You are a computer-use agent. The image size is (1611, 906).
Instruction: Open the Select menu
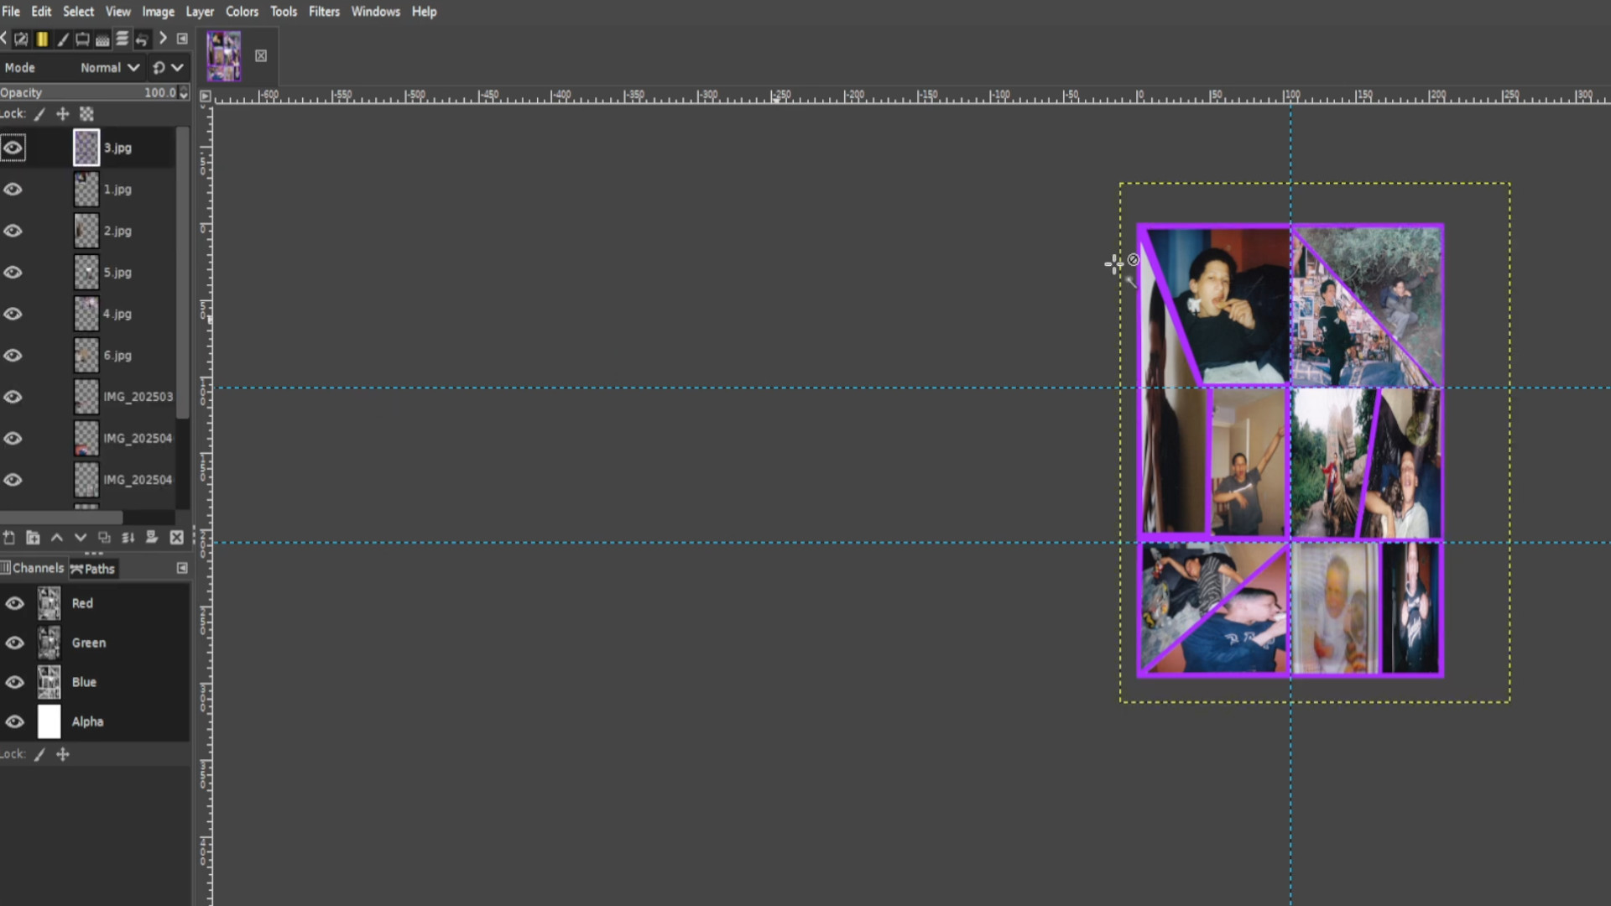[78, 12]
